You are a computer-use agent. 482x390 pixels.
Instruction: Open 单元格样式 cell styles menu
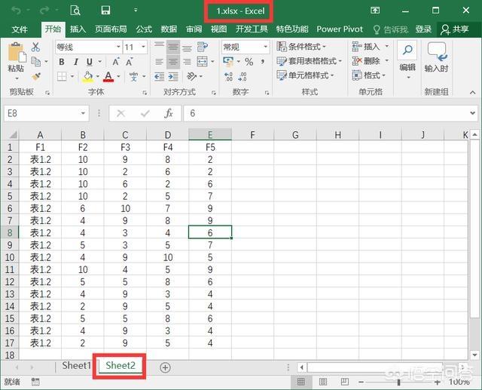(305, 75)
